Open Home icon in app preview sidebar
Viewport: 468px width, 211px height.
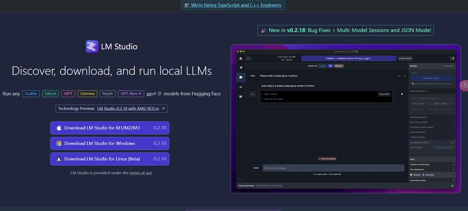(241, 58)
